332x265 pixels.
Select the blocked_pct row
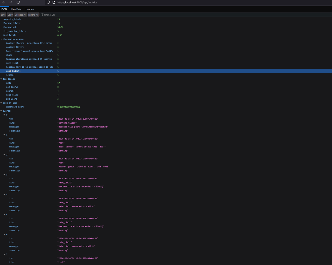166,27
